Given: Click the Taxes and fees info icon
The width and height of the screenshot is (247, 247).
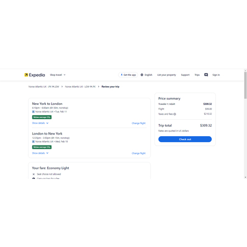Looking at the screenshot, I should 175,114.
